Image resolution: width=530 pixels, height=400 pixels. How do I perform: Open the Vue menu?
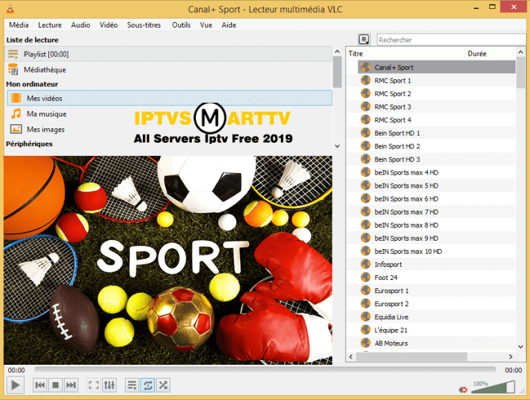point(206,25)
